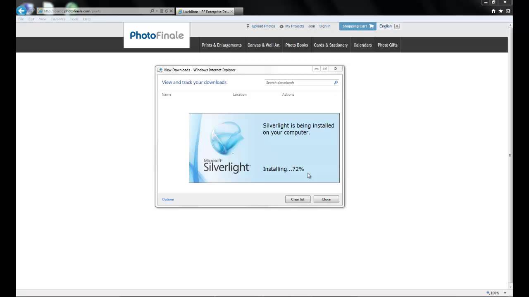Open the Edit menu
529x297 pixels.
(31, 19)
